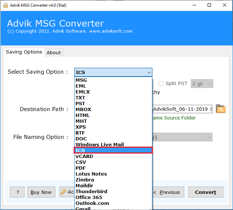Select the Saving Options tab
The width and height of the screenshot is (233, 210).
[x=24, y=52]
